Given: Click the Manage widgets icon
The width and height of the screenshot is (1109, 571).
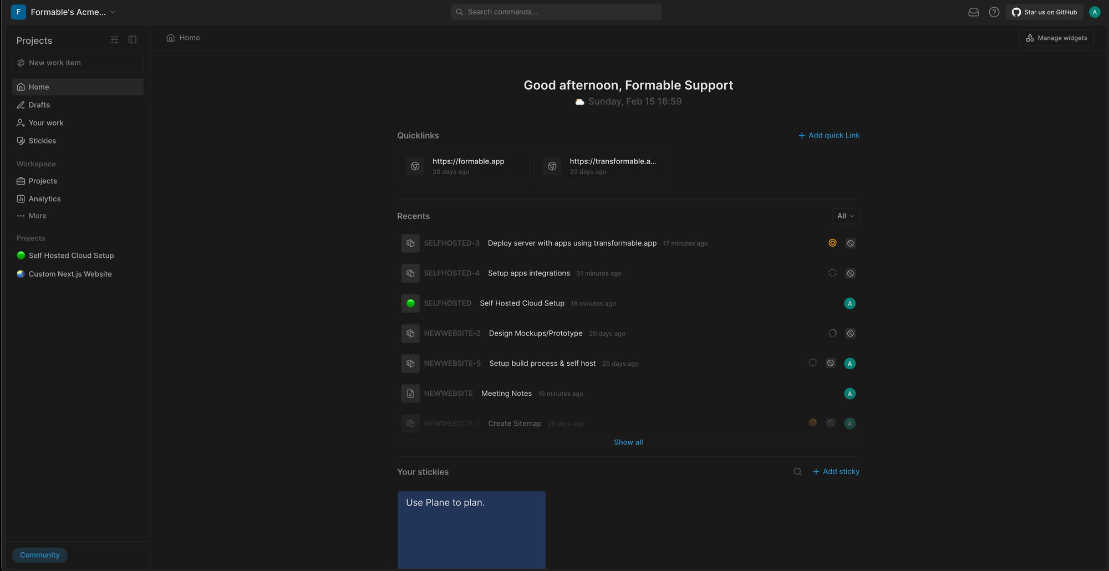Looking at the screenshot, I should (x=1030, y=37).
